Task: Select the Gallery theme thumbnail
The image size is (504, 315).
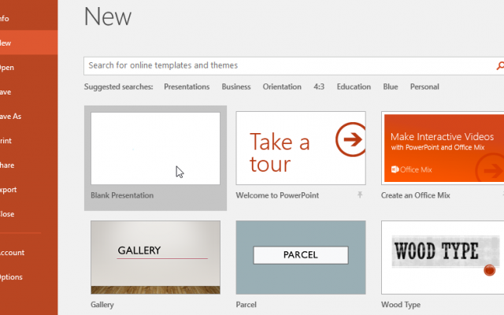Action: tap(156, 258)
